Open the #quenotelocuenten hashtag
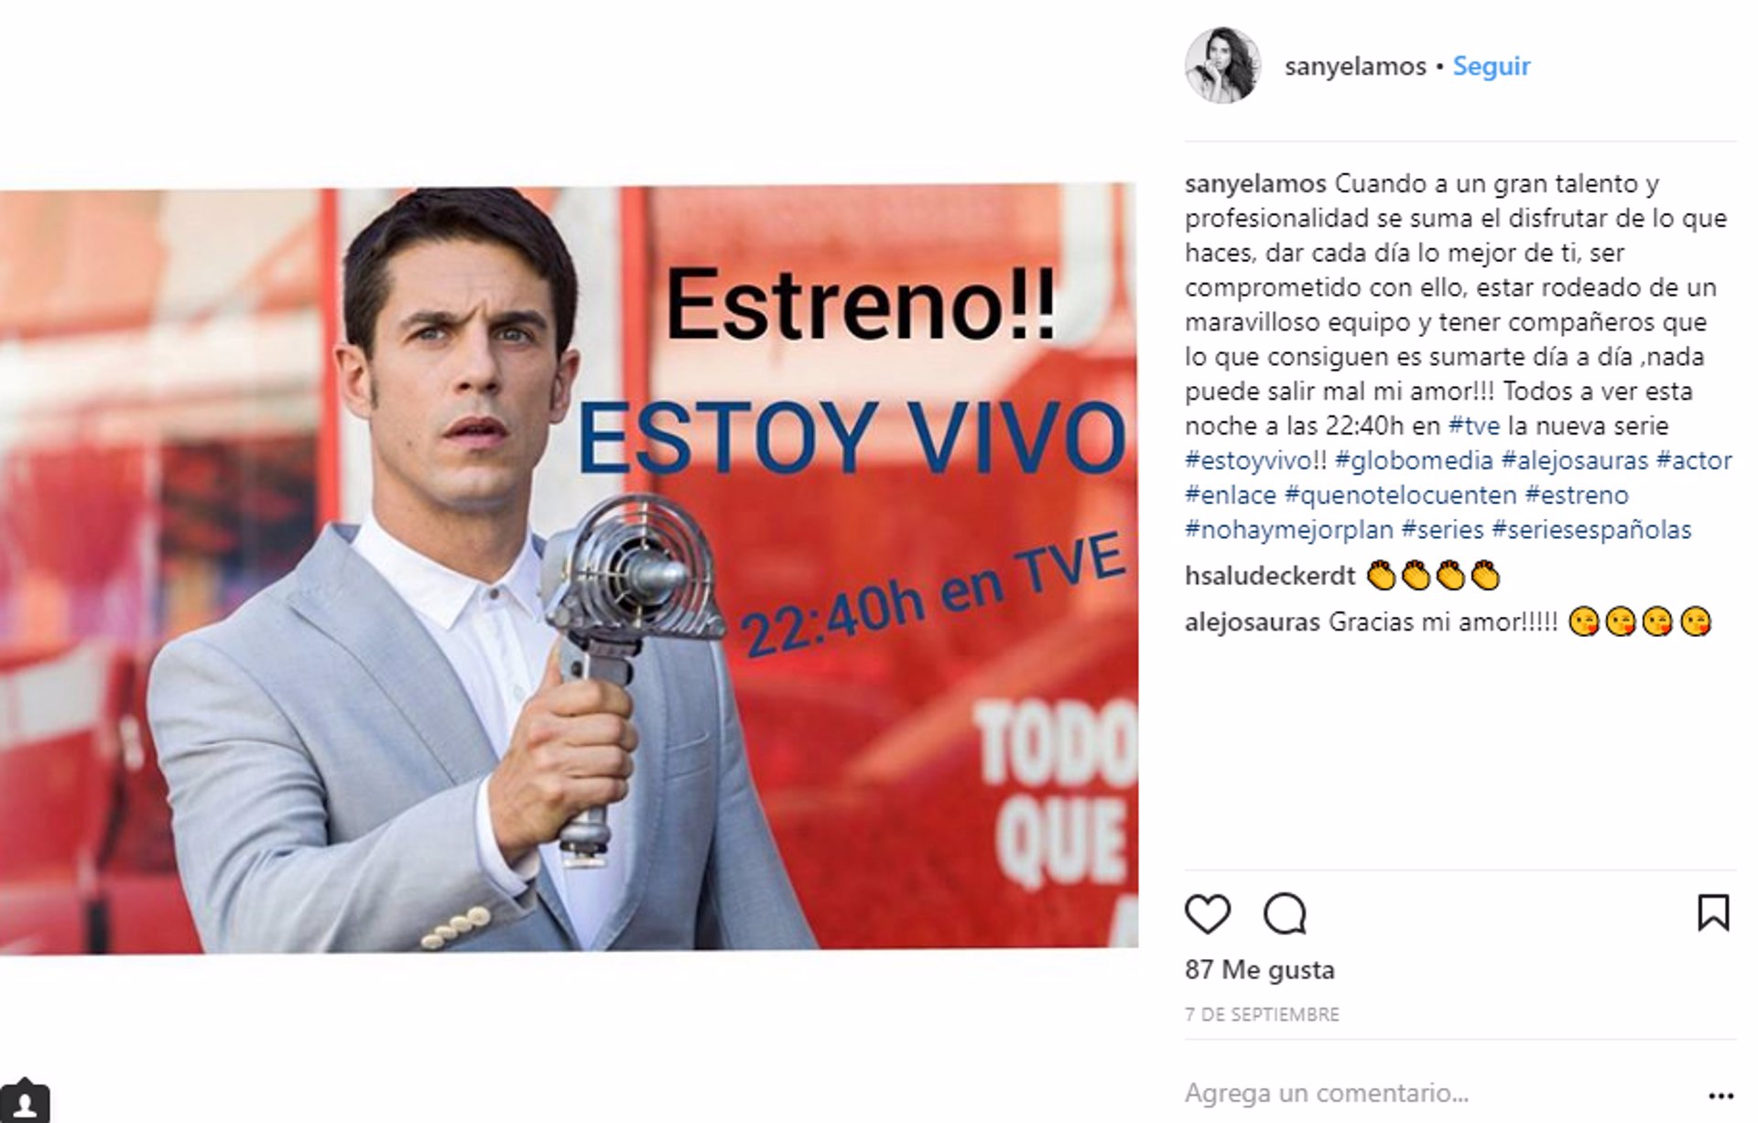This screenshot has height=1123, width=1758. 1401,495
